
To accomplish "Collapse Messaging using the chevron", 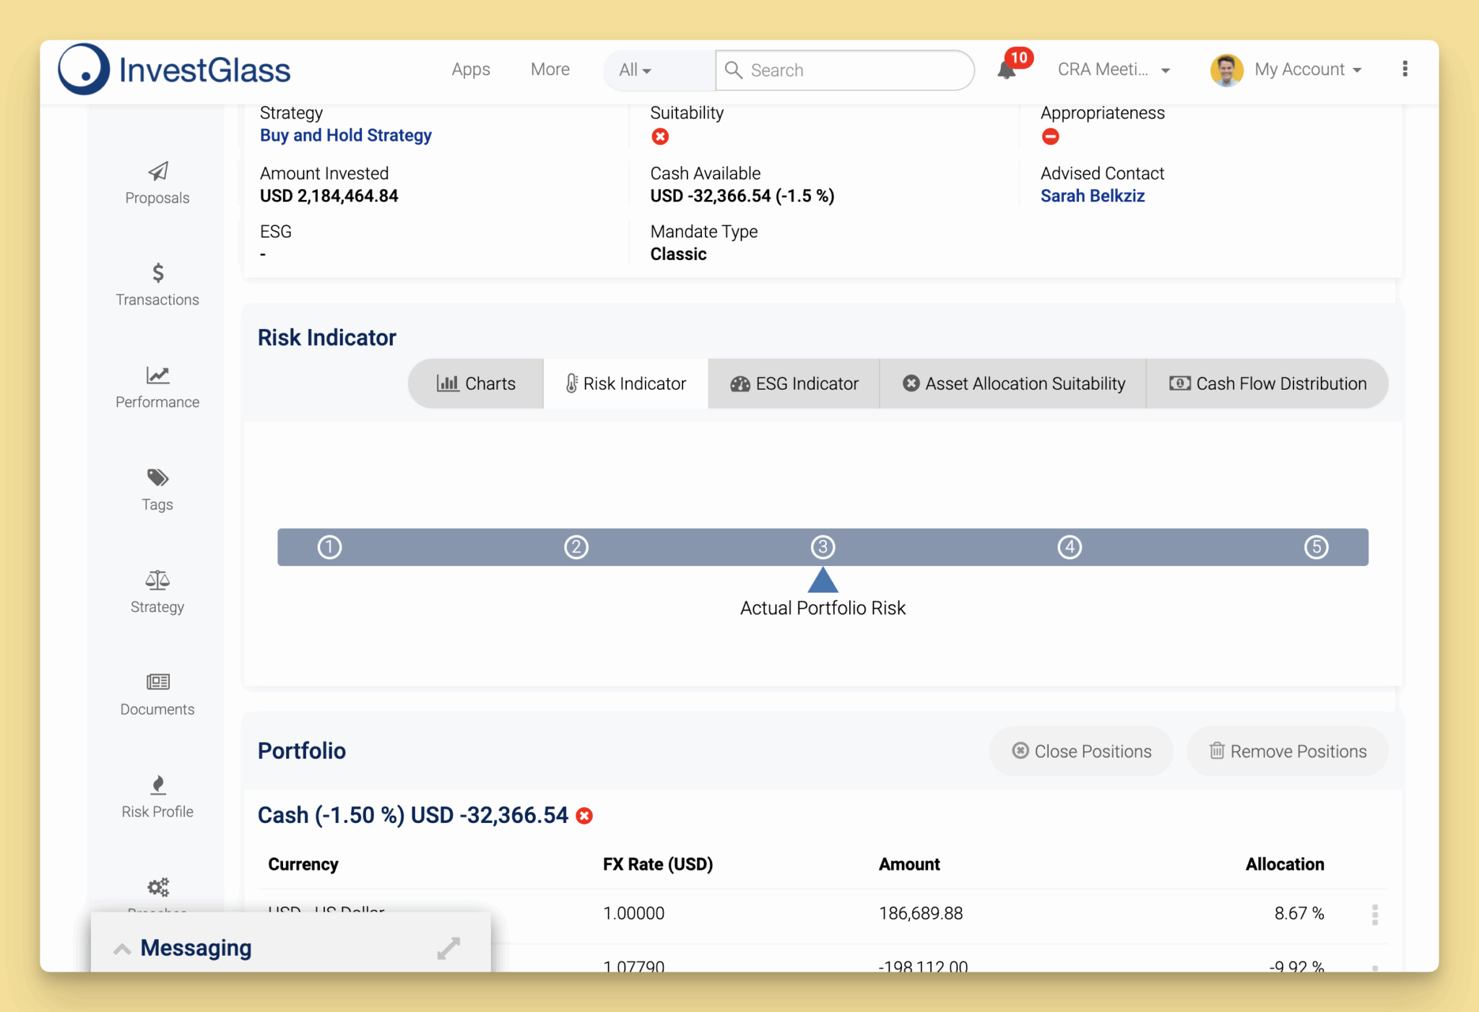I will click(123, 948).
